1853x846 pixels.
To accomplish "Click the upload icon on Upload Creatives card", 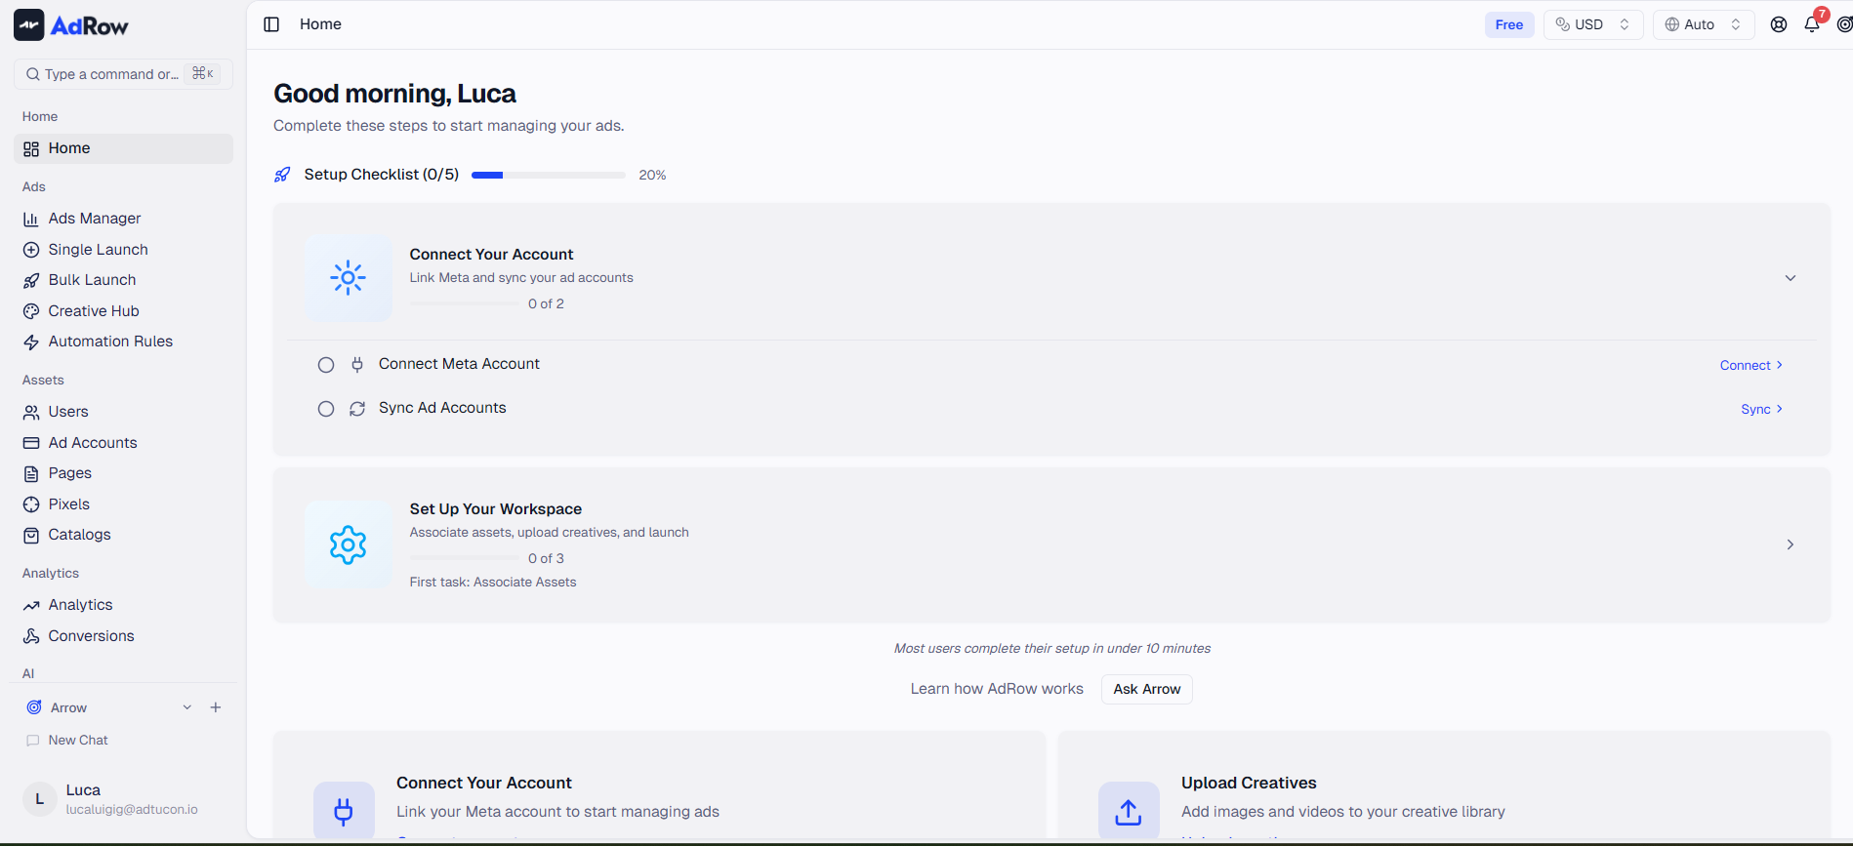I will [x=1129, y=811].
